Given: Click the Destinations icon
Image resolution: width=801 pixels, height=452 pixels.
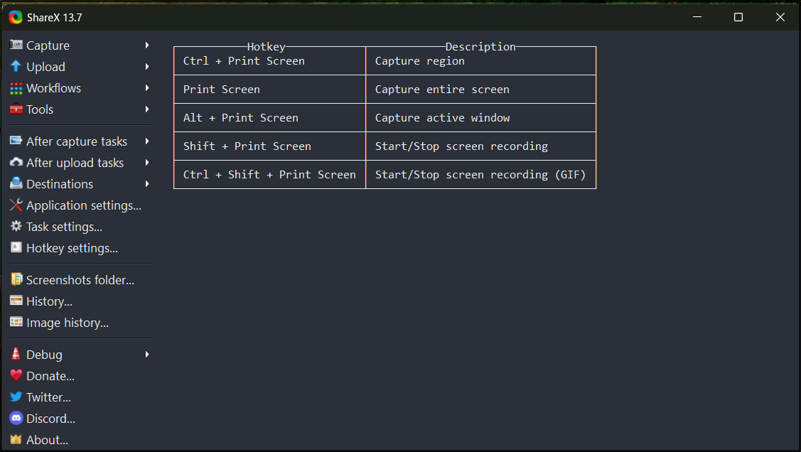Looking at the screenshot, I should 16,183.
